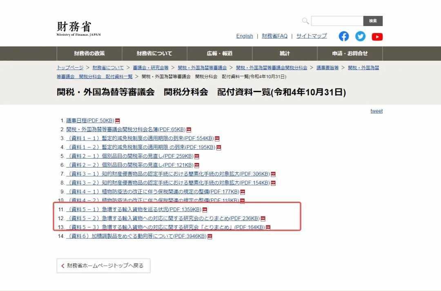Open the Ministry of Finance Facebook page icon
441x291 pixels.
tap(344, 36)
